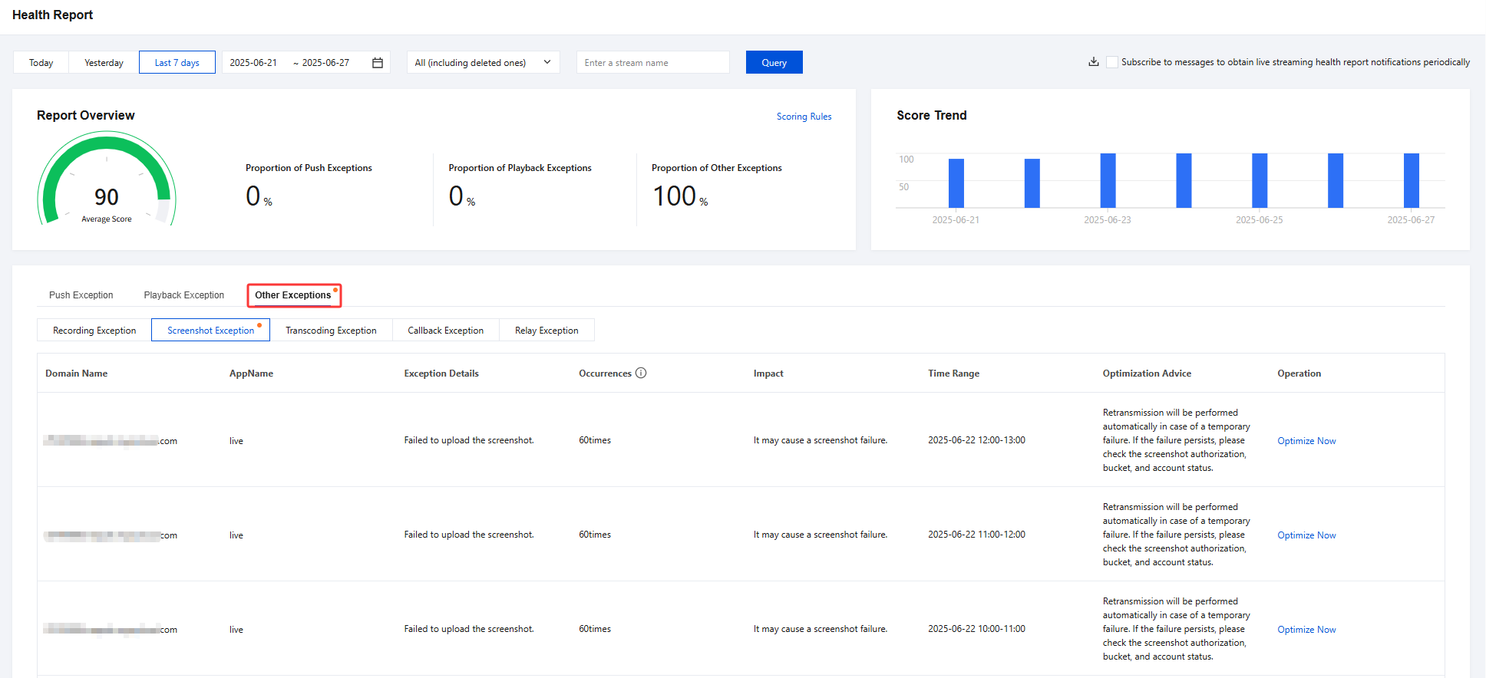
Task: Open the Recording Exception sub-tab
Action: tap(94, 331)
